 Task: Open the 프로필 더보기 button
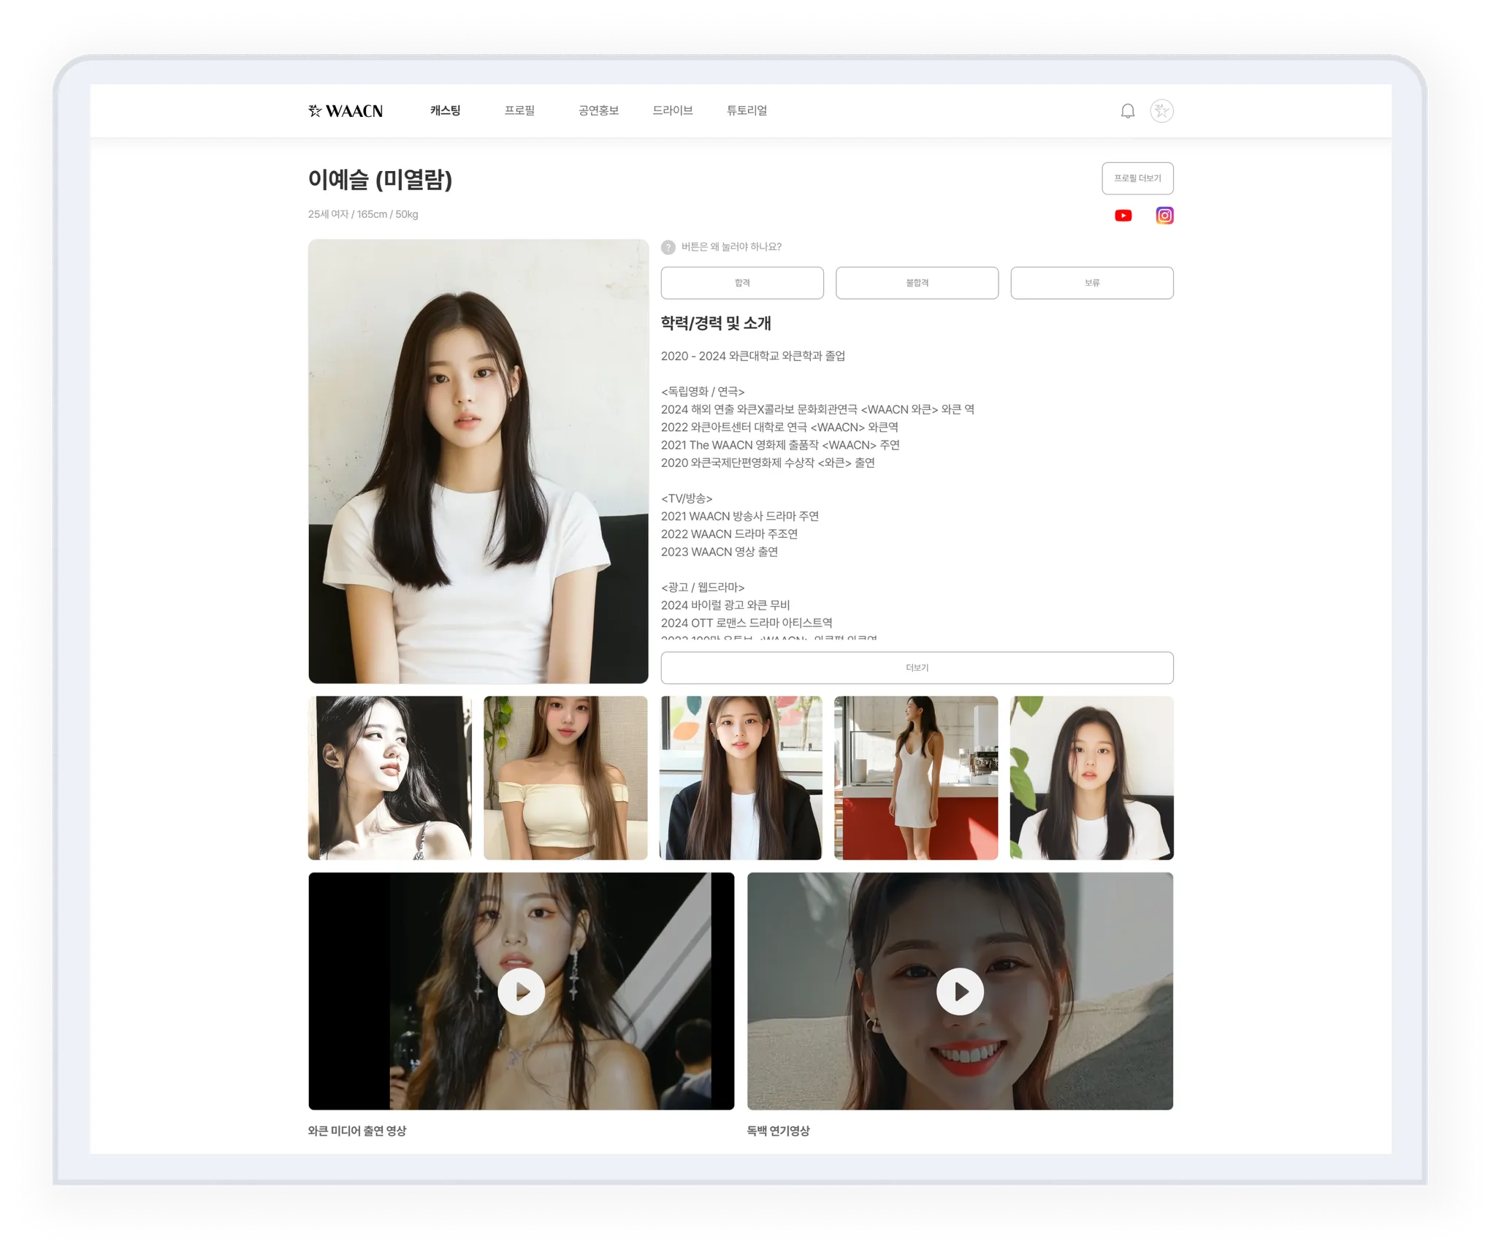tap(1137, 178)
